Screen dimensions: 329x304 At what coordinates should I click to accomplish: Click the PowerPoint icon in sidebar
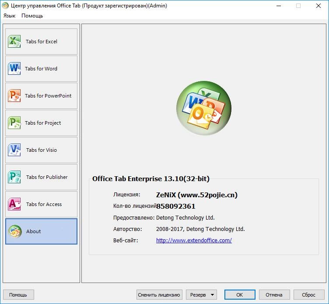(14, 95)
